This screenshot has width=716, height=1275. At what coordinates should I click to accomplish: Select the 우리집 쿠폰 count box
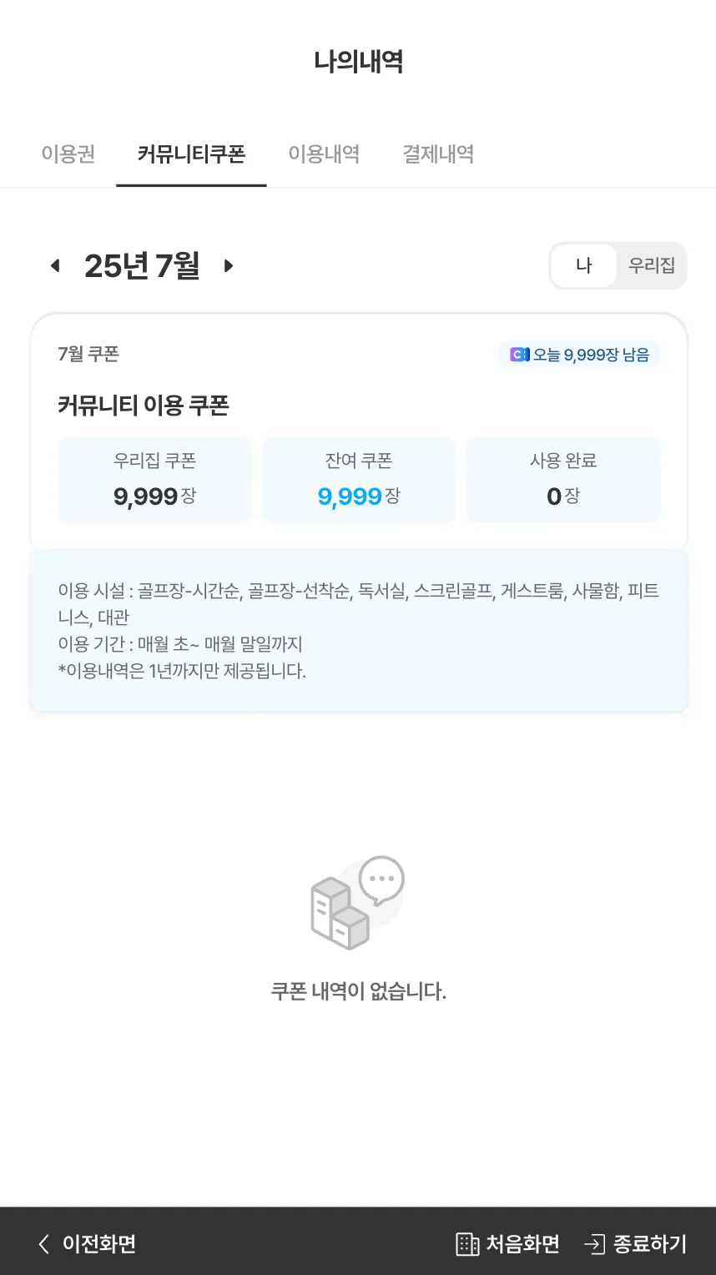coord(154,480)
